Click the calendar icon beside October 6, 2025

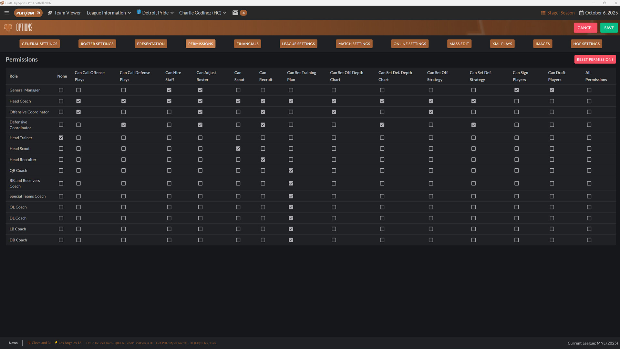(580, 13)
